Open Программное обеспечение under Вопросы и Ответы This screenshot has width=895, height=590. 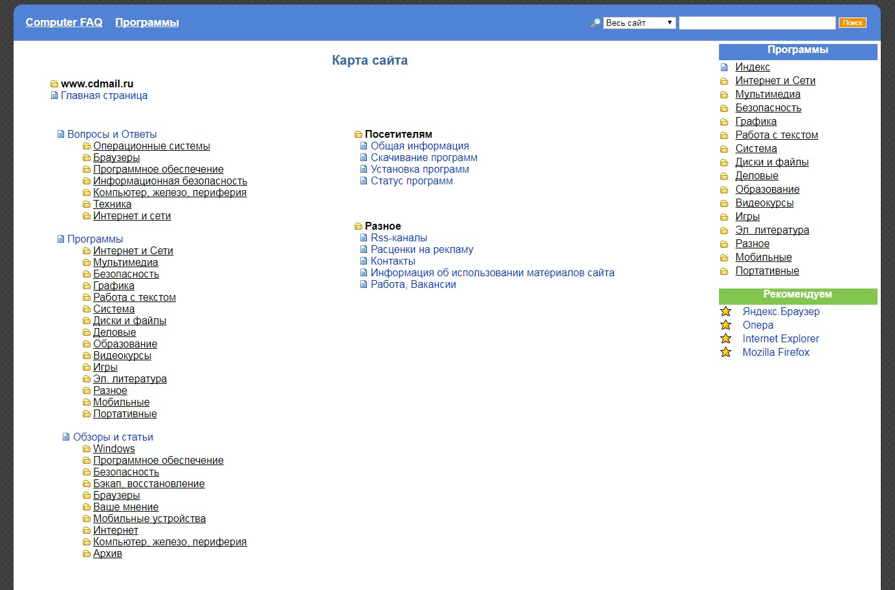coord(159,169)
